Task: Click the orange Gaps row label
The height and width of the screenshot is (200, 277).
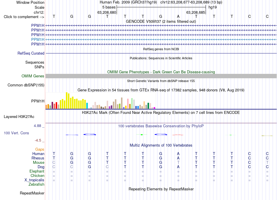Action: pos(40,149)
